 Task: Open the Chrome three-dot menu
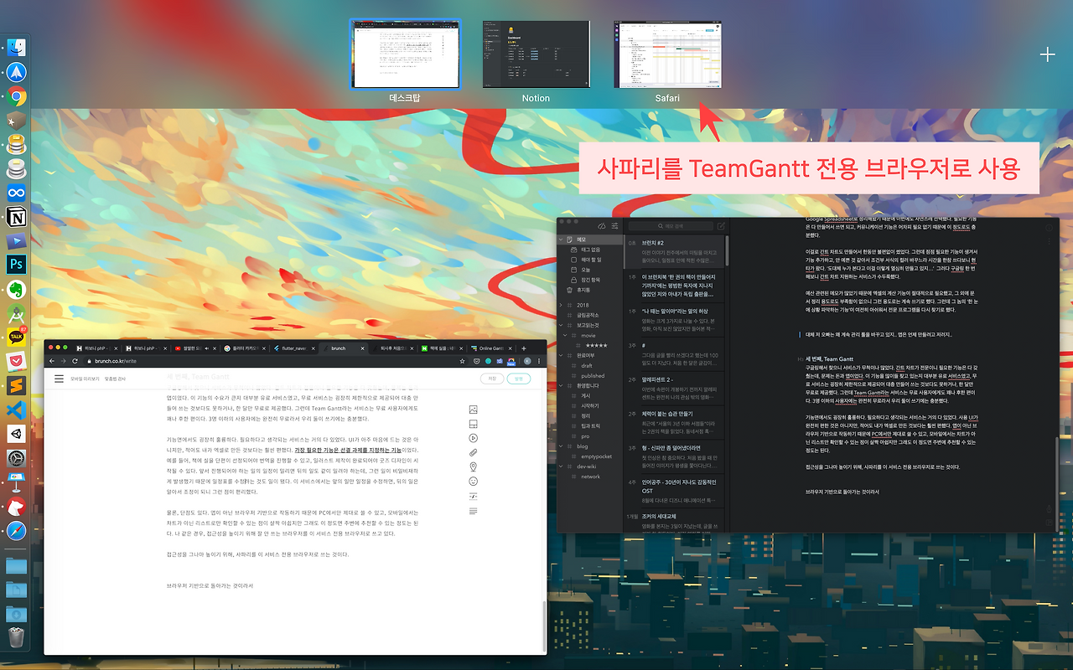(x=540, y=361)
